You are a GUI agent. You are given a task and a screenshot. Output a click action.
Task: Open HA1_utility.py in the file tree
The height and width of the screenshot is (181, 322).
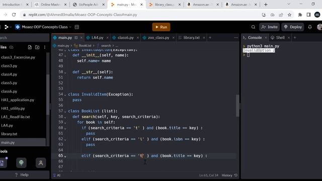pyautogui.click(x=13, y=109)
